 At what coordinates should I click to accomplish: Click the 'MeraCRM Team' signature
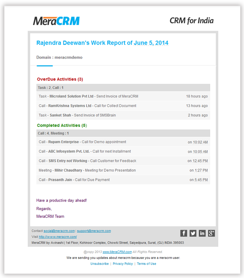tap(50, 216)
